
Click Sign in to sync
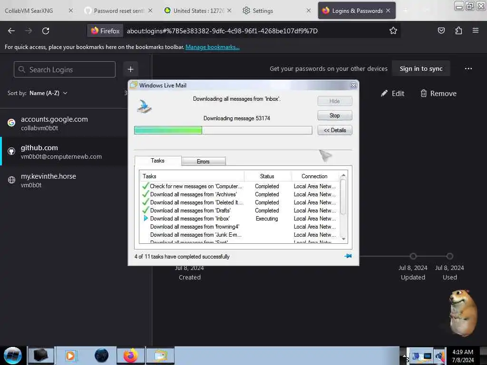click(421, 68)
